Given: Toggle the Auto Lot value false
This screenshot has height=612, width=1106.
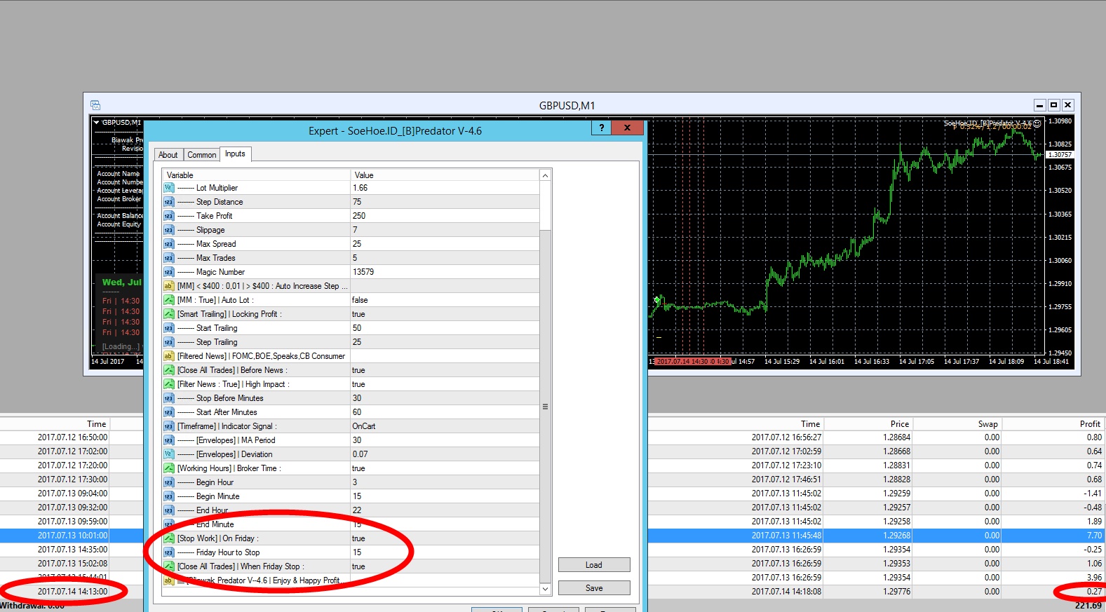Looking at the screenshot, I should pyautogui.click(x=445, y=300).
